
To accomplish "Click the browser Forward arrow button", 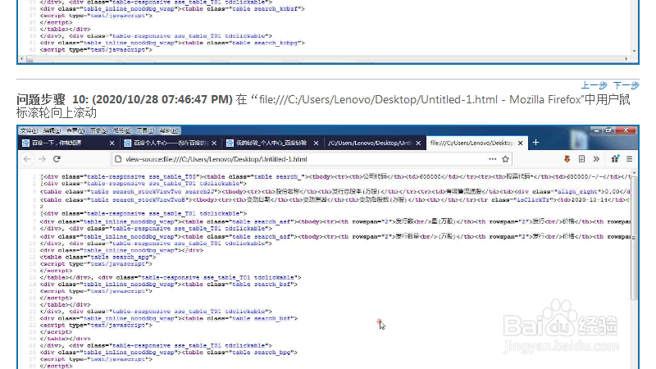I will coord(43,159).
